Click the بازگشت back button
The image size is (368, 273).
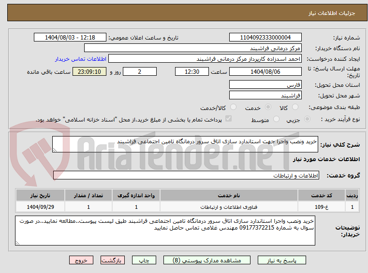[x=112, y=260]
